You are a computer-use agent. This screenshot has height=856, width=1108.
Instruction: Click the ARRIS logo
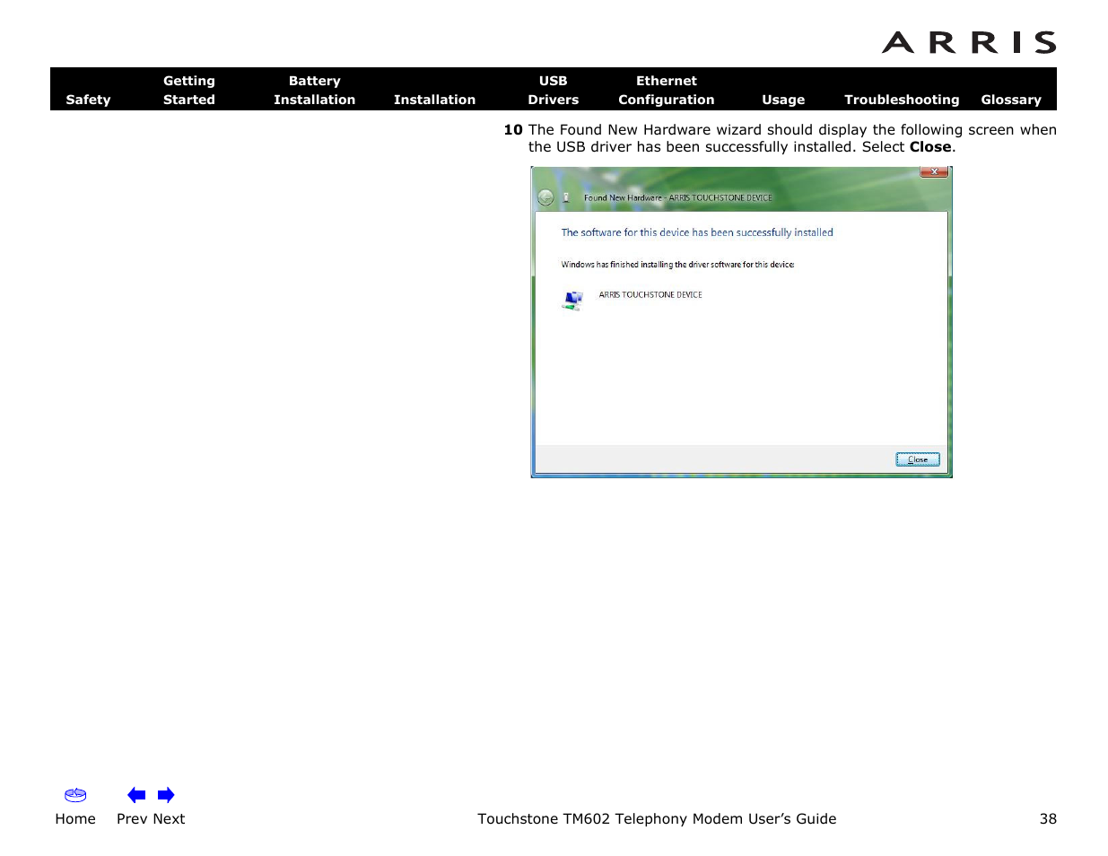point(969,42)
